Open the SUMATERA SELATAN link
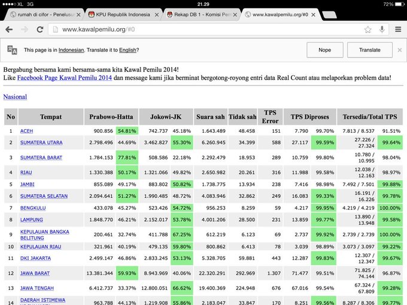Viewport: 407px width, 305px height. 44,196
